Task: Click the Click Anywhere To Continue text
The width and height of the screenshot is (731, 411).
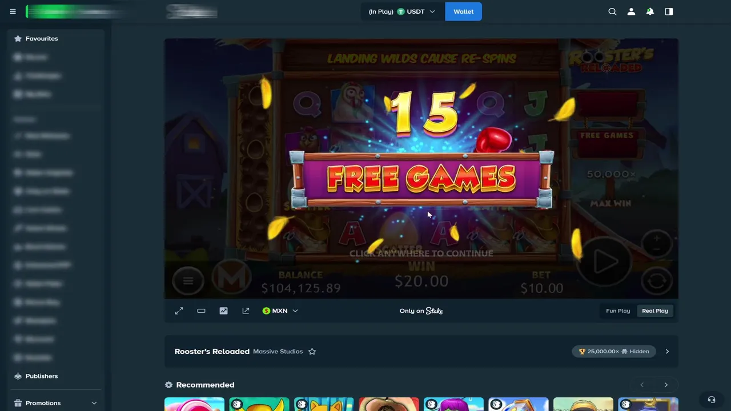Action: [x=421, y=253]
